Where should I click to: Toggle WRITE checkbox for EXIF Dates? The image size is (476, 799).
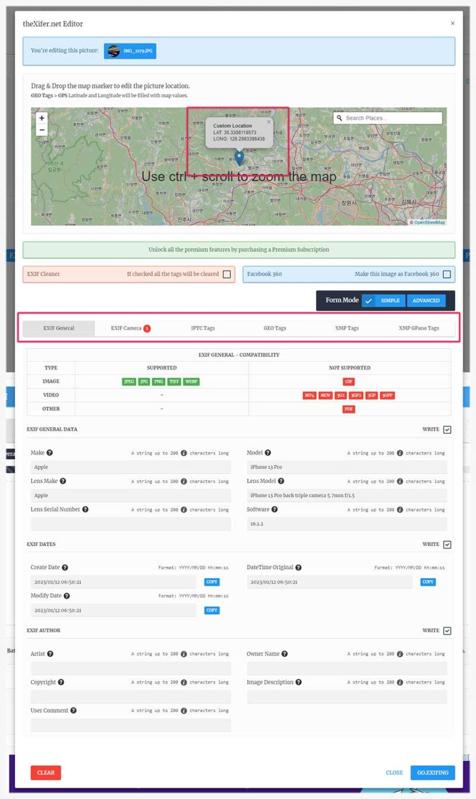[x=447, y=544]
